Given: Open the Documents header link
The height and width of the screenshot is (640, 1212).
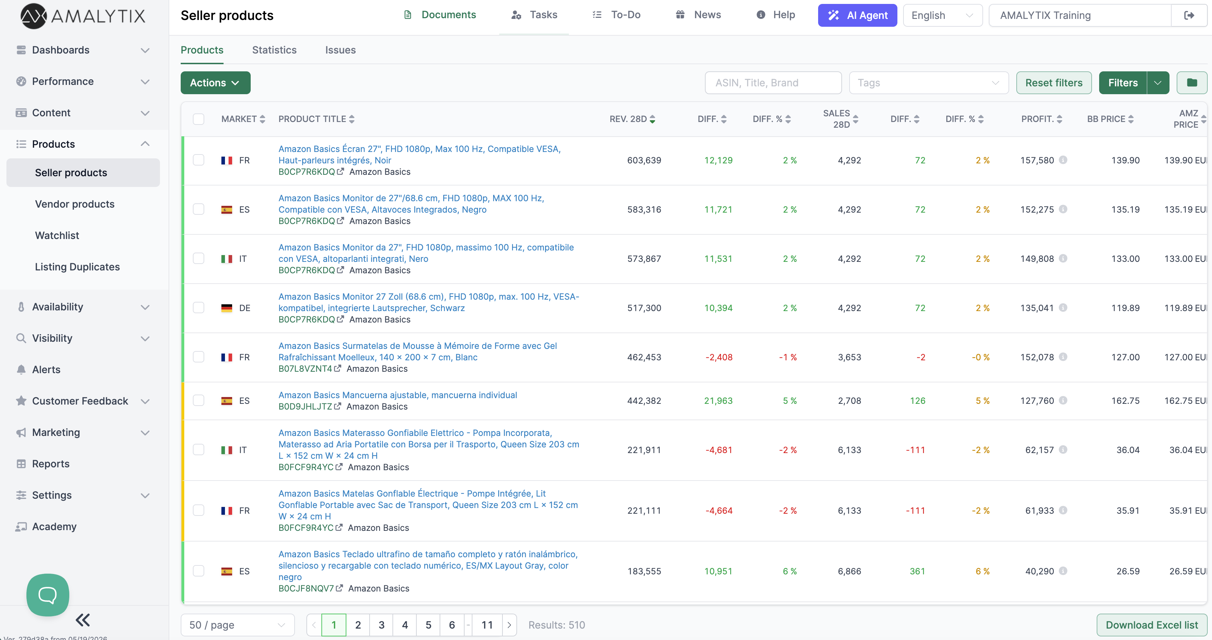Looking at the screenshot, I should [x=440, y=15].
